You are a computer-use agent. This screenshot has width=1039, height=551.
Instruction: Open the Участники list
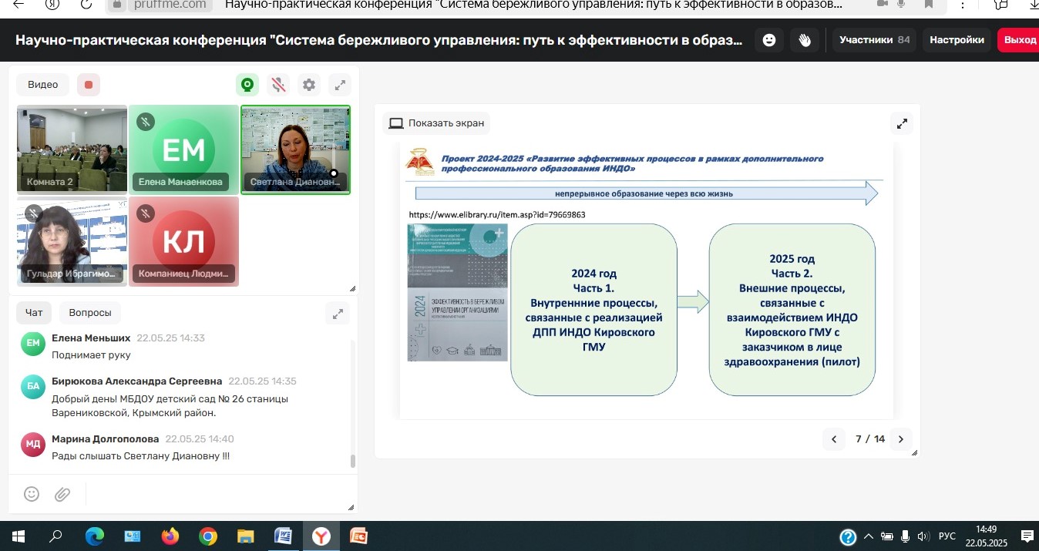(x=874, y=40)
